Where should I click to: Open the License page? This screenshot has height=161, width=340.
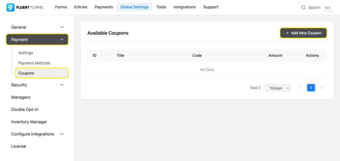[x=19, y=146]
